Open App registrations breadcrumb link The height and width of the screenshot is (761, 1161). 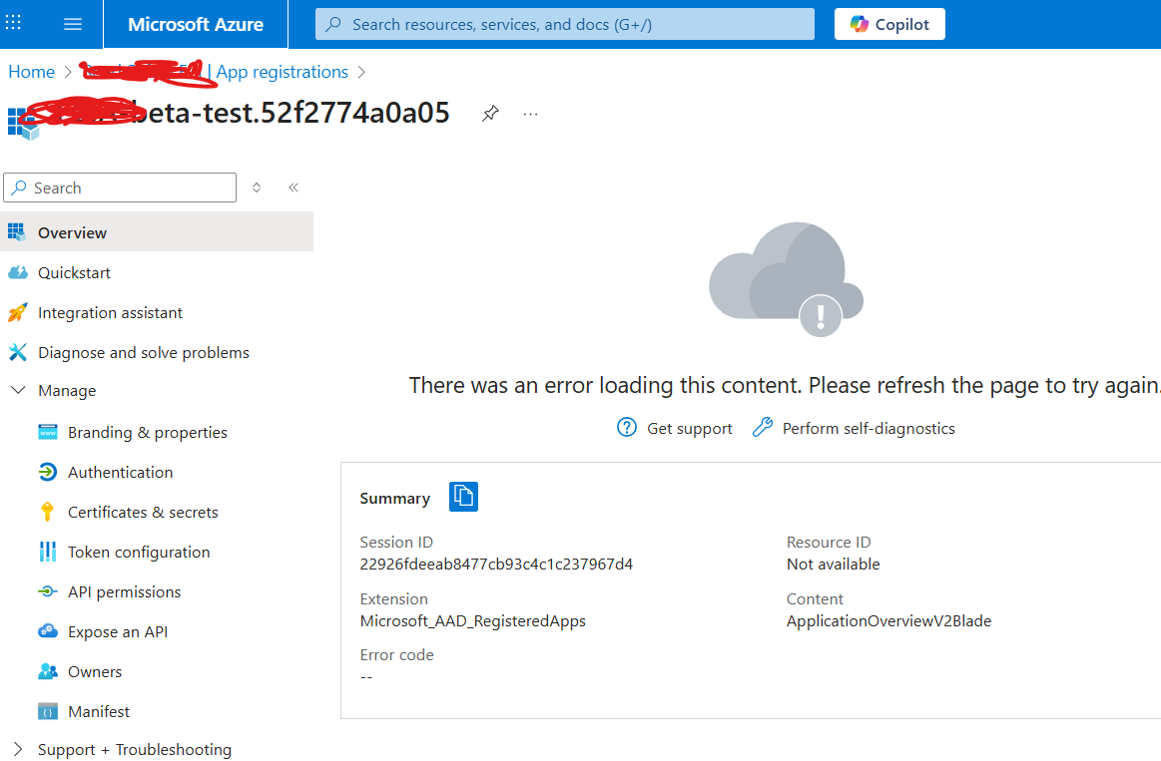click(x=283, y=72)
